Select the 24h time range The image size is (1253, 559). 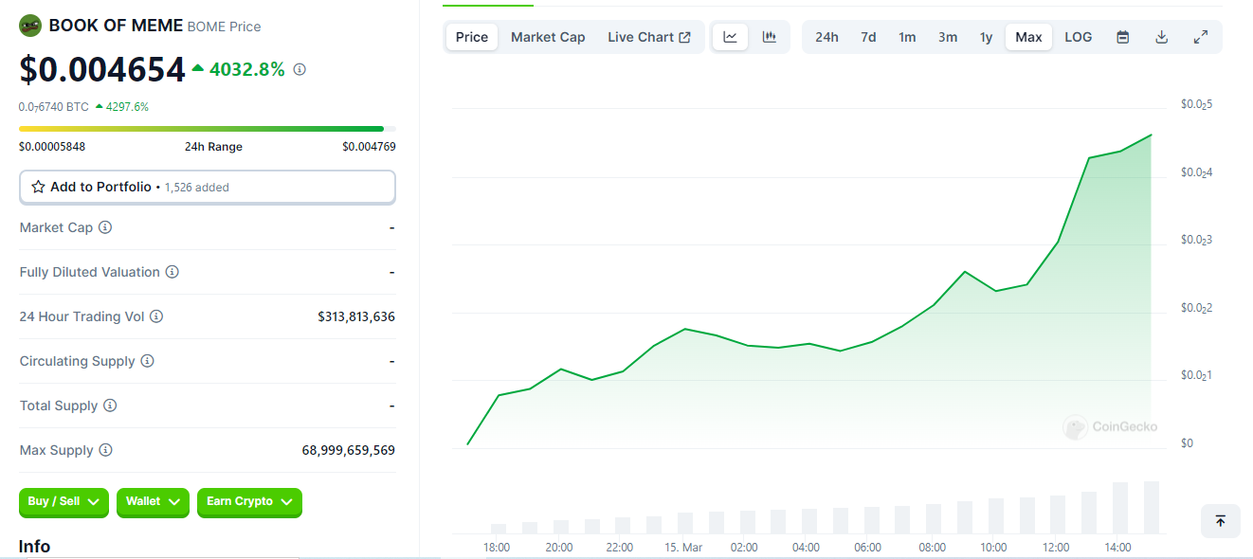click(x=827, y=37)
